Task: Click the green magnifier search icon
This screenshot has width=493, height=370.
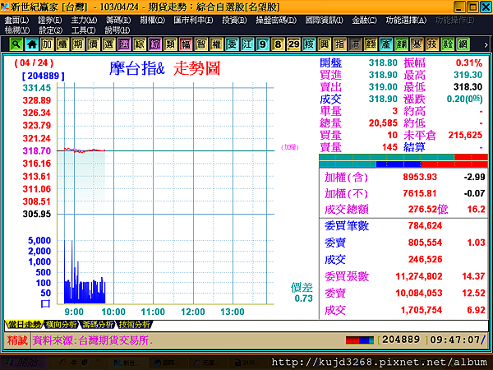Action: (16, 44)
